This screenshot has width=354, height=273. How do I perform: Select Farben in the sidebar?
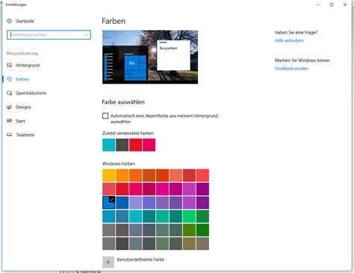click(x=22, y=79)
